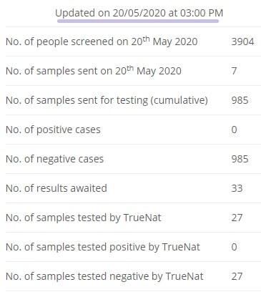Select 'No. of samples tested by TrueNat' label
Viewport: 261px width, 297px height.
pyautogui.click(x=84, y=218)
